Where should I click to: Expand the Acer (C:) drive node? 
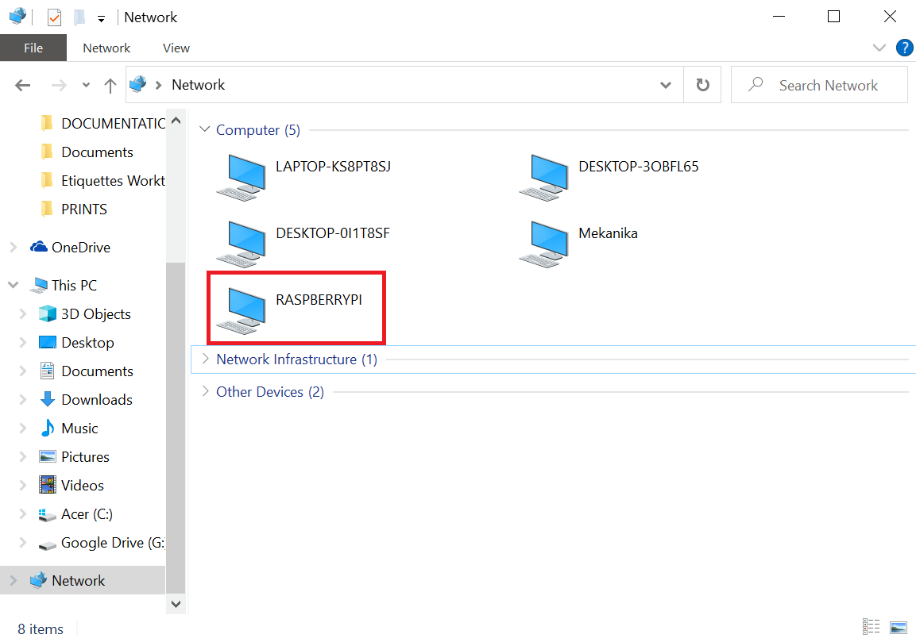[x=23, y=514]
